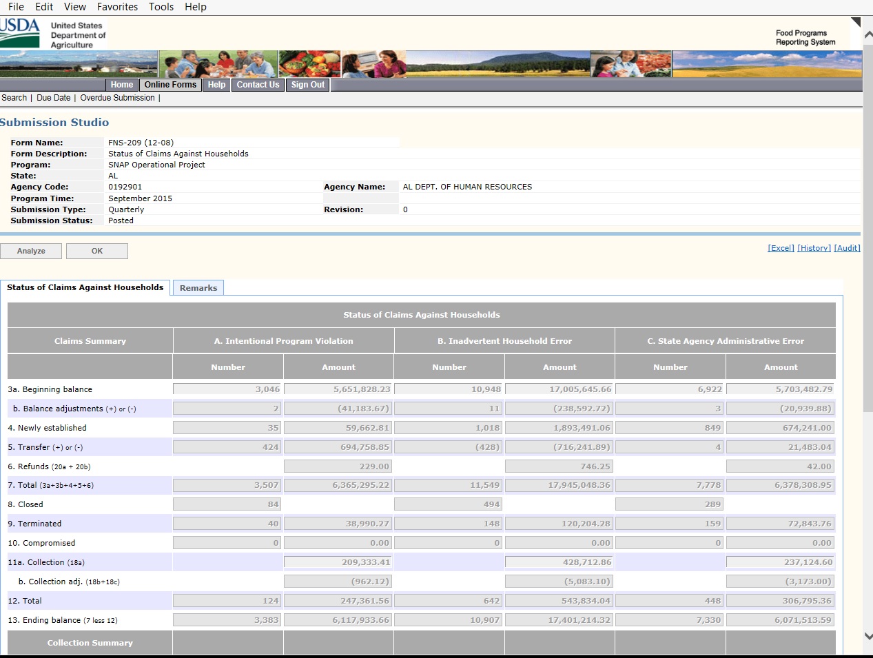
Task: Switch to the Remarks tab
Action: point(198,288)
